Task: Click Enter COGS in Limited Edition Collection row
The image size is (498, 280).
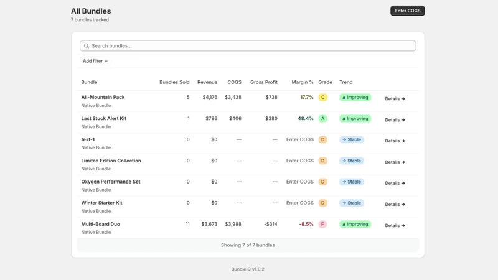Action: 300,161
